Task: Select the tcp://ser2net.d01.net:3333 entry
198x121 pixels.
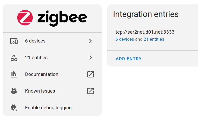Action: 145,32
